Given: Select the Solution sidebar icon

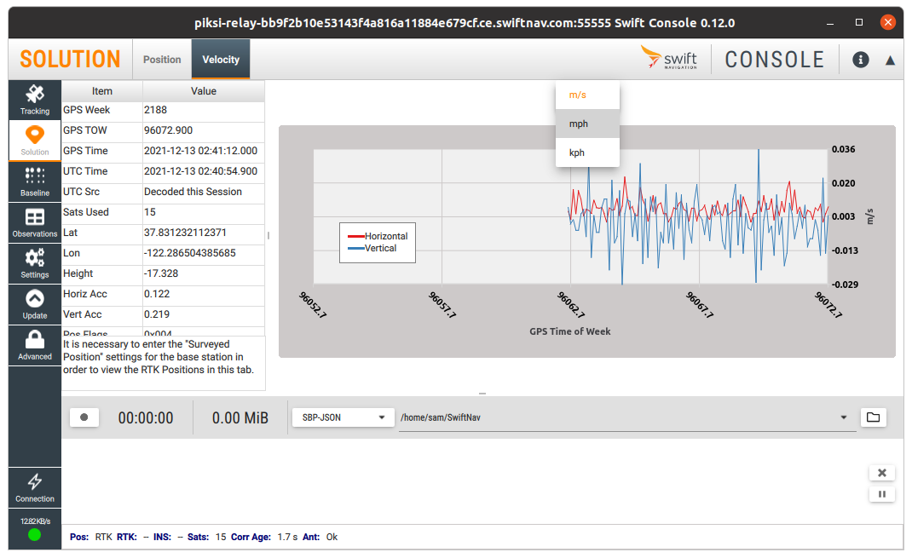Looking at the screenshot, I should [x=35, y=141].
